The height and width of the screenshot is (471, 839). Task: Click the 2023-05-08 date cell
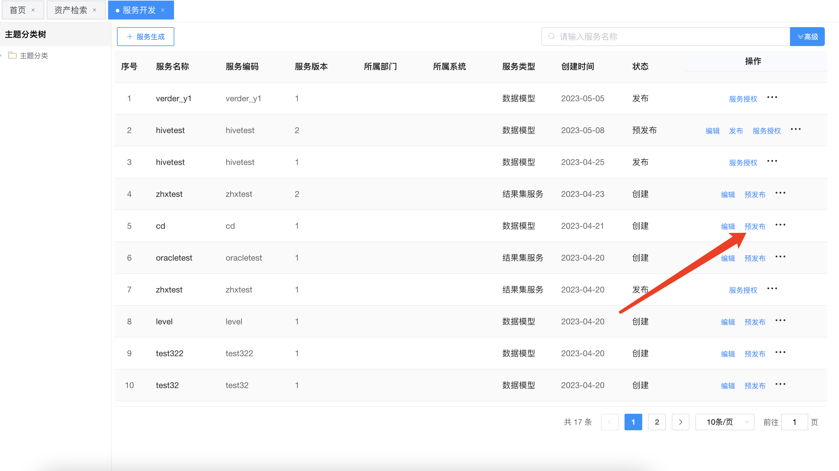point(582,130)
